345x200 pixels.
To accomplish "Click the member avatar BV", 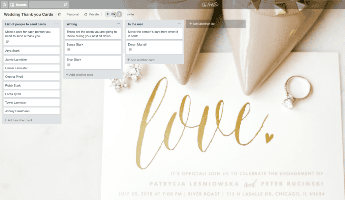I will pyautogui.click(x=113, y=14).
